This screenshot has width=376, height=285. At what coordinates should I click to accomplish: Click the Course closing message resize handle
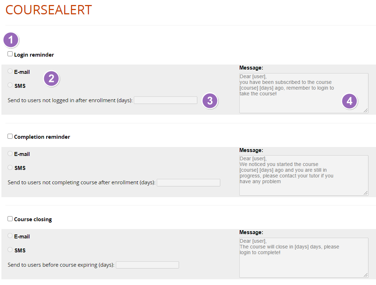(366, 275)
